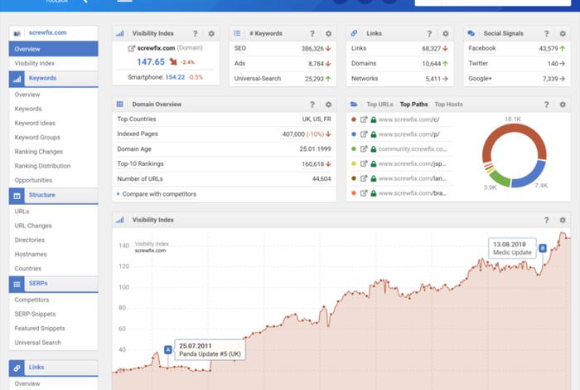
Task: Open Featured Snippets in sidebar
Action: (40, 328)
